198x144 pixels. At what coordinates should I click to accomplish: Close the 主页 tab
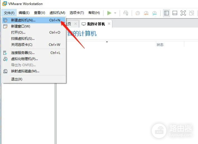pyautogui.click(x=76, y=24)
